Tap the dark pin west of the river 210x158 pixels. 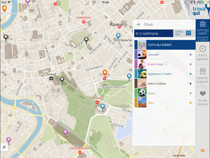pos(6,38)
